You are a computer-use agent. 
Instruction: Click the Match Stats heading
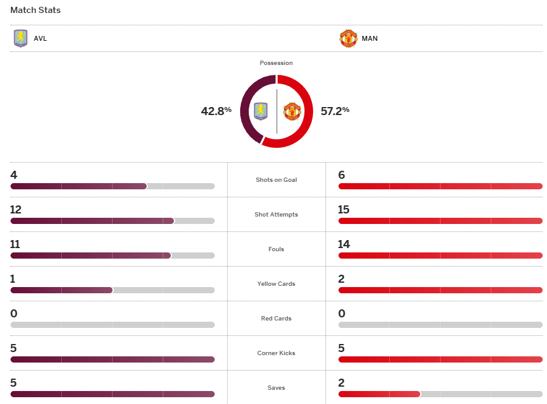coord(35,11)
